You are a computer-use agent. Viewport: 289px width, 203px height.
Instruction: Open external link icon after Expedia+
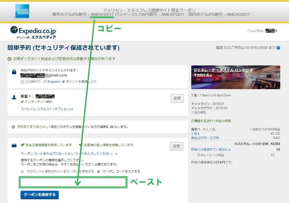pyautogui.click(x=63, y=81)
